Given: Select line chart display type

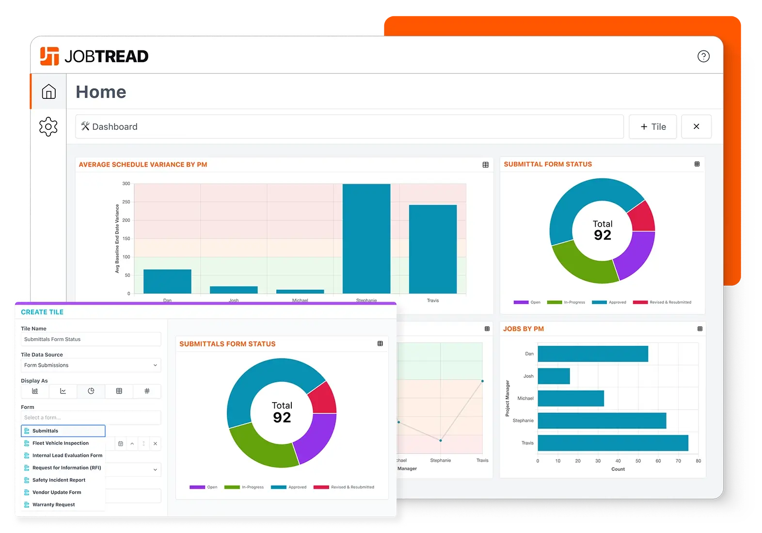Looking at the screenshot, I should (63, 391).
